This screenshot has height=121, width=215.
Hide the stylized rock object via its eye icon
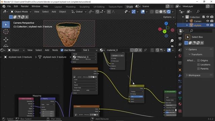click(208, 25)
